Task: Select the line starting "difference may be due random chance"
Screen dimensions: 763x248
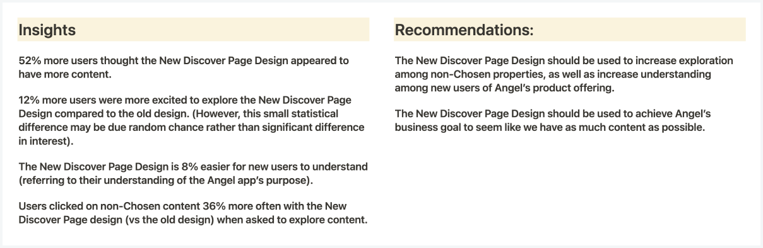Action: [192, 127]
